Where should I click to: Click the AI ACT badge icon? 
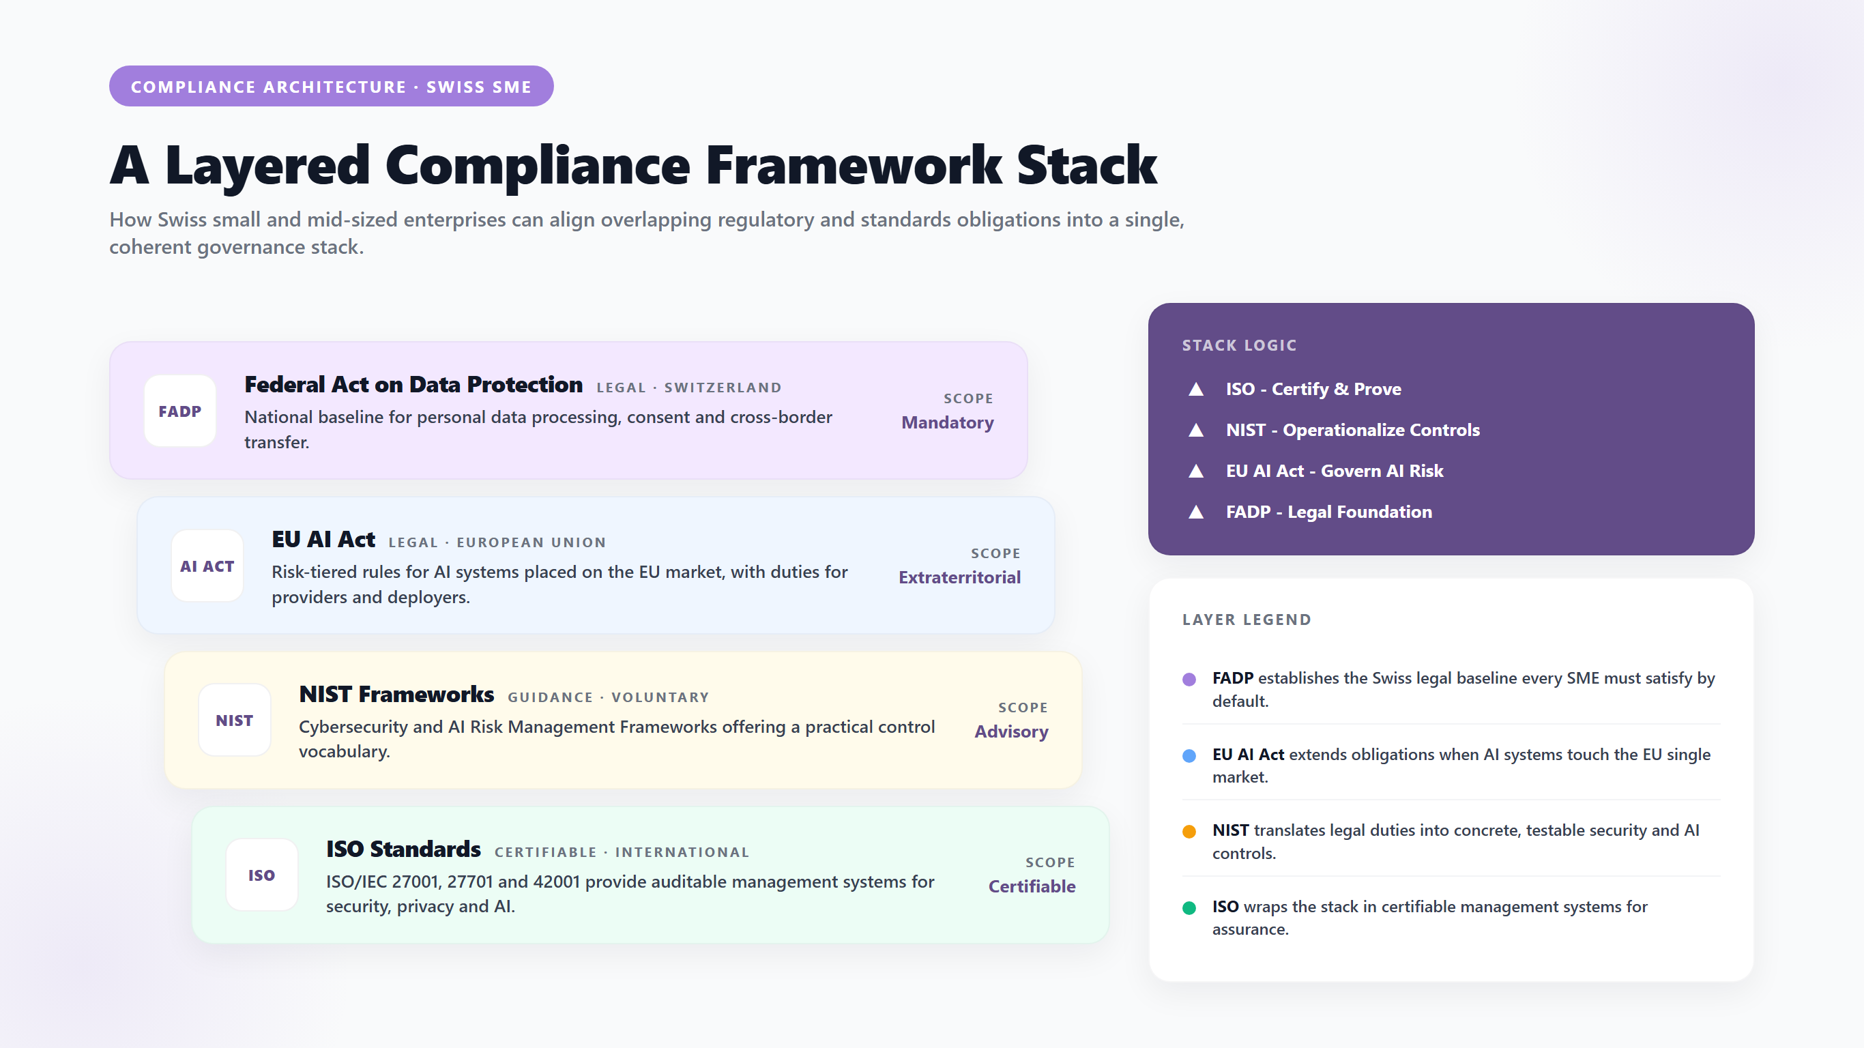[x=207, y=565]
